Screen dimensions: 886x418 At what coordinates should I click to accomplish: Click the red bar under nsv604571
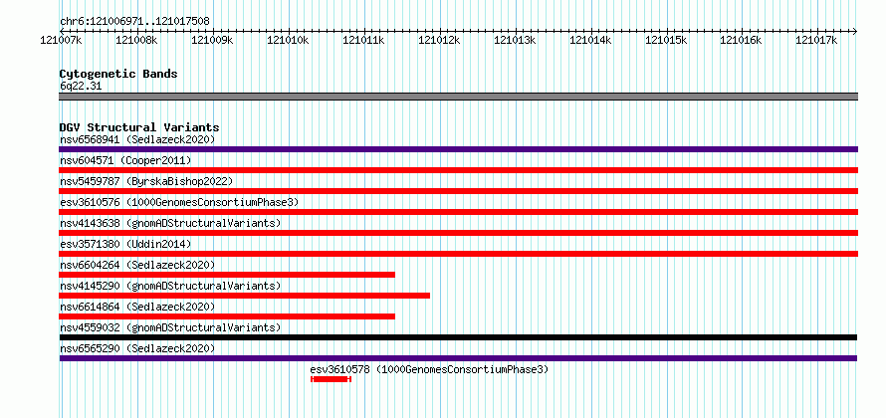[458, 170]
